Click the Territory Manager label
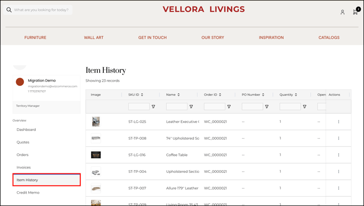This screenshot has height=206, width=364. point(28,106)
